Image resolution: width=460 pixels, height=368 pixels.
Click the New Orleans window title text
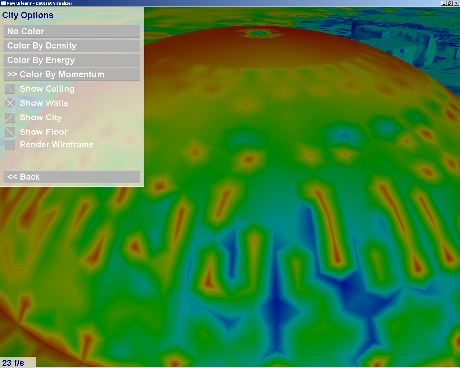(x=40, y=3)
